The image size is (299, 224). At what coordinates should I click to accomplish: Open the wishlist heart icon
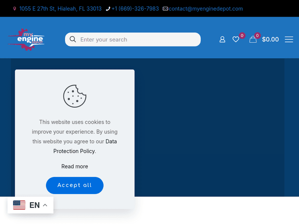(236, 39)
